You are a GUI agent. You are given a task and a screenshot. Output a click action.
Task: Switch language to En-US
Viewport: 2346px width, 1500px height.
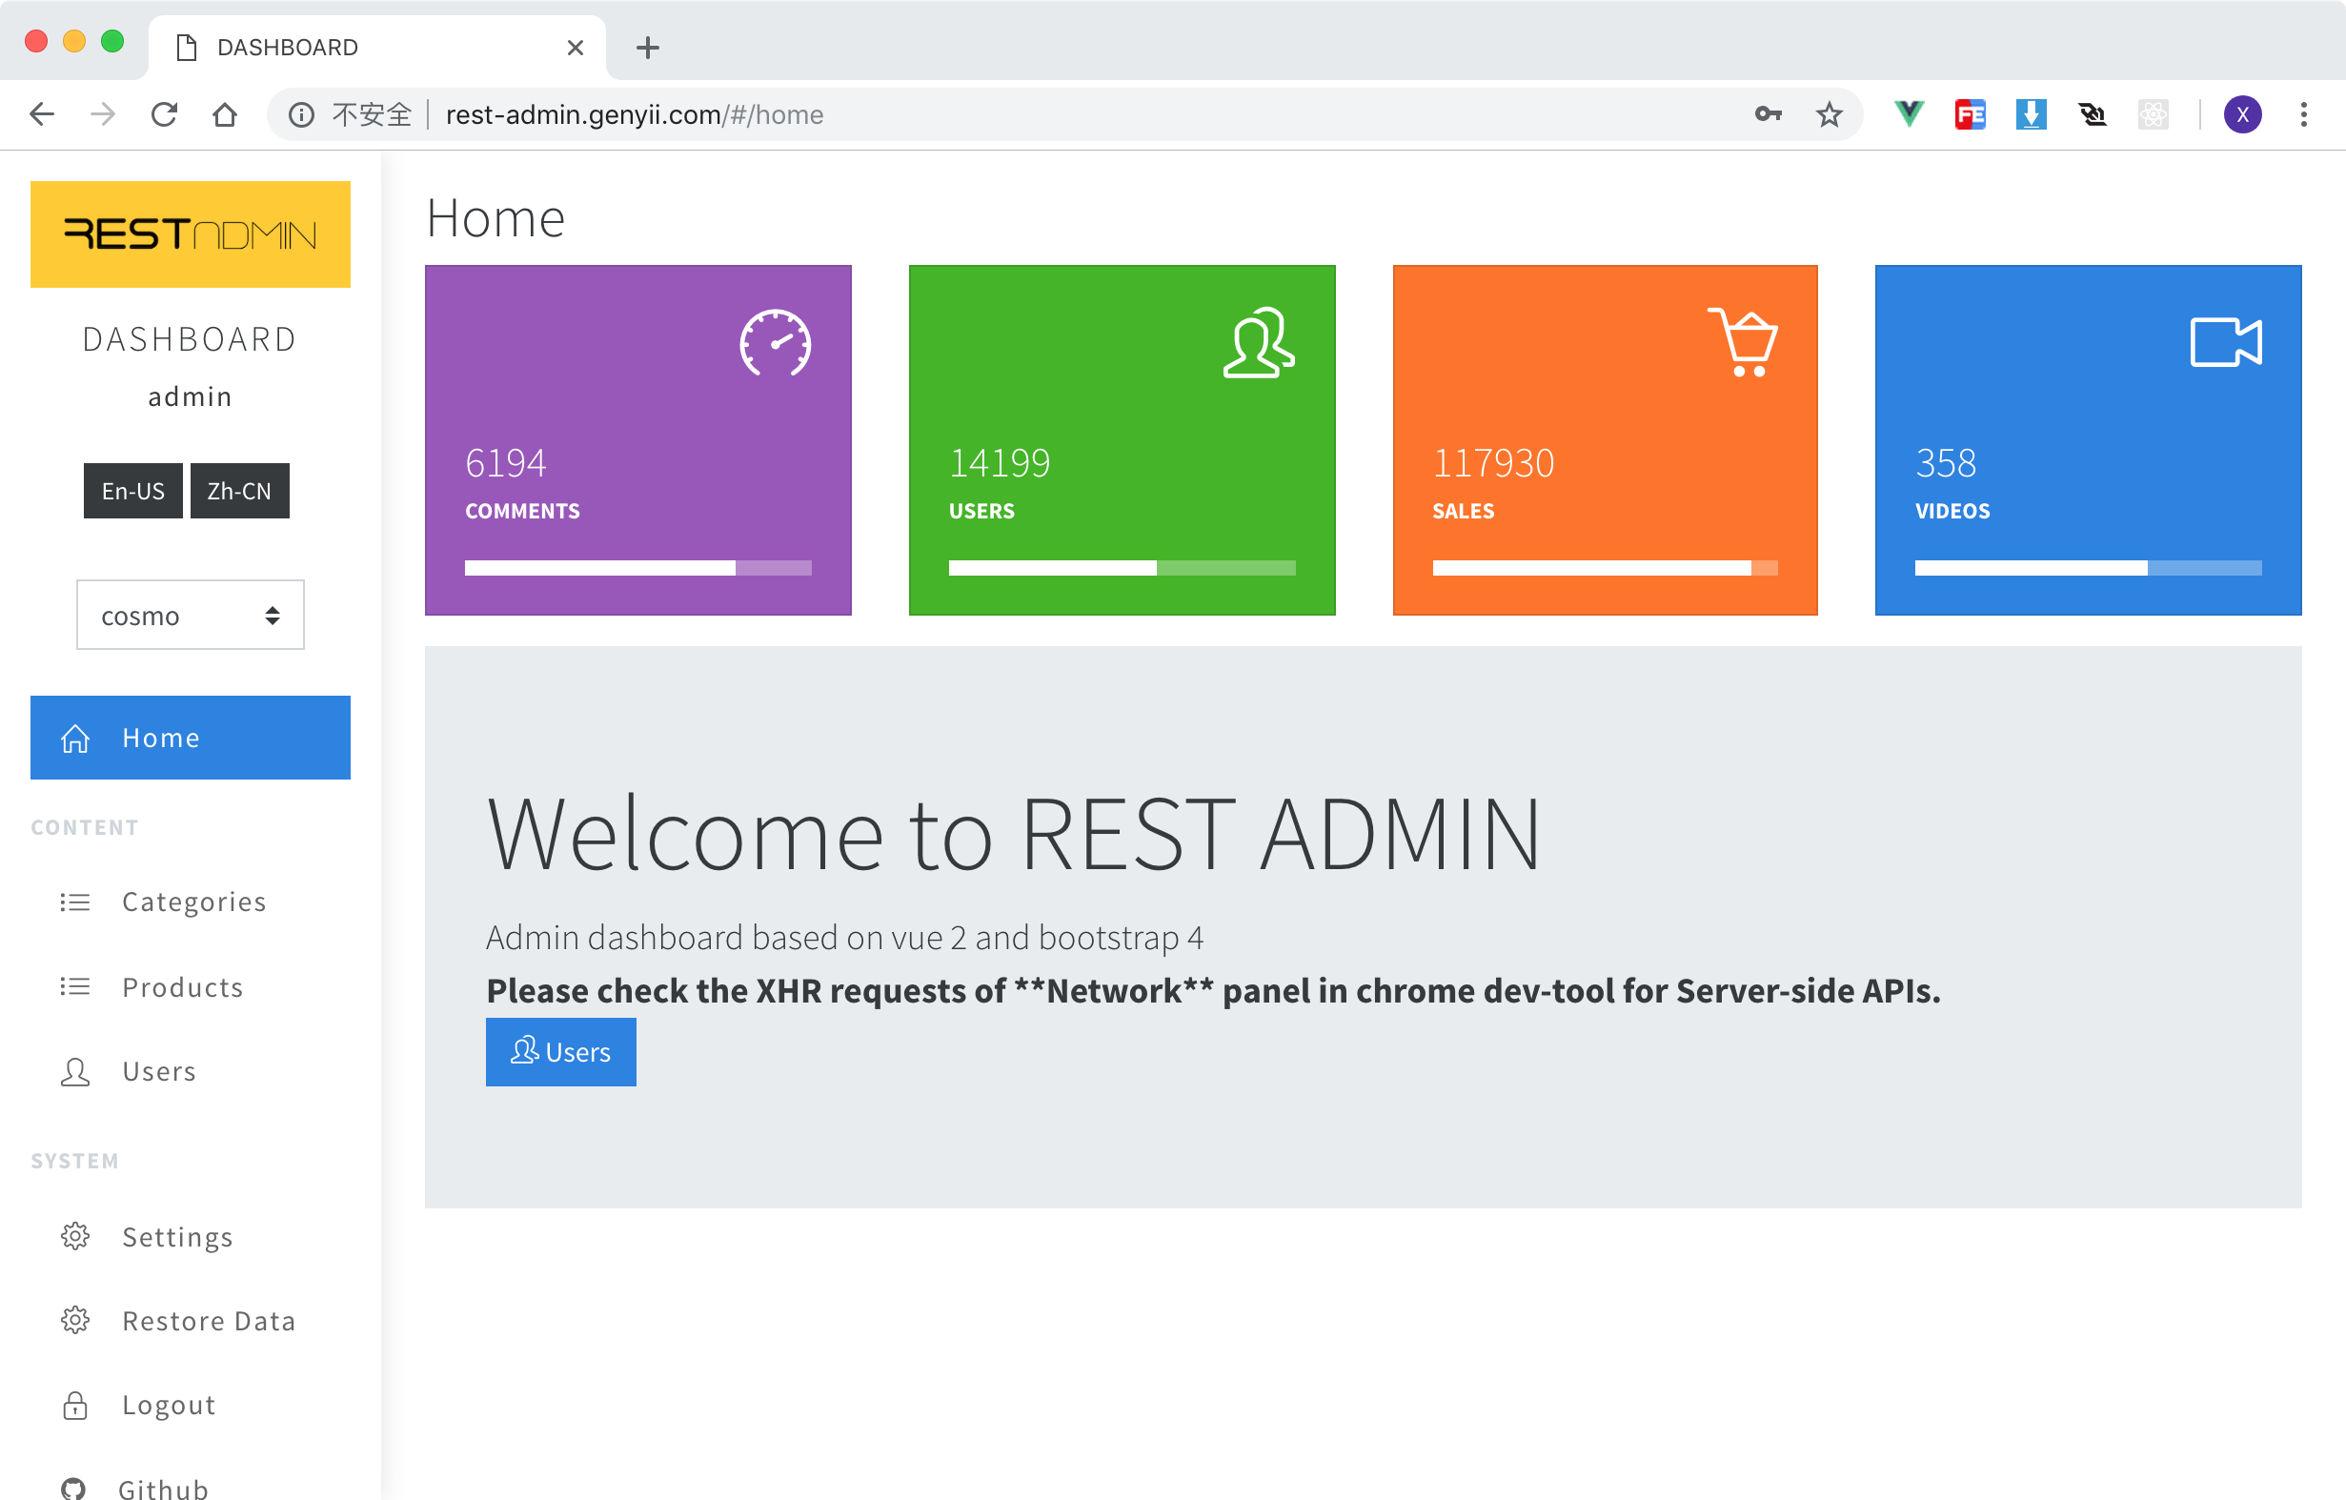point(132,491)
